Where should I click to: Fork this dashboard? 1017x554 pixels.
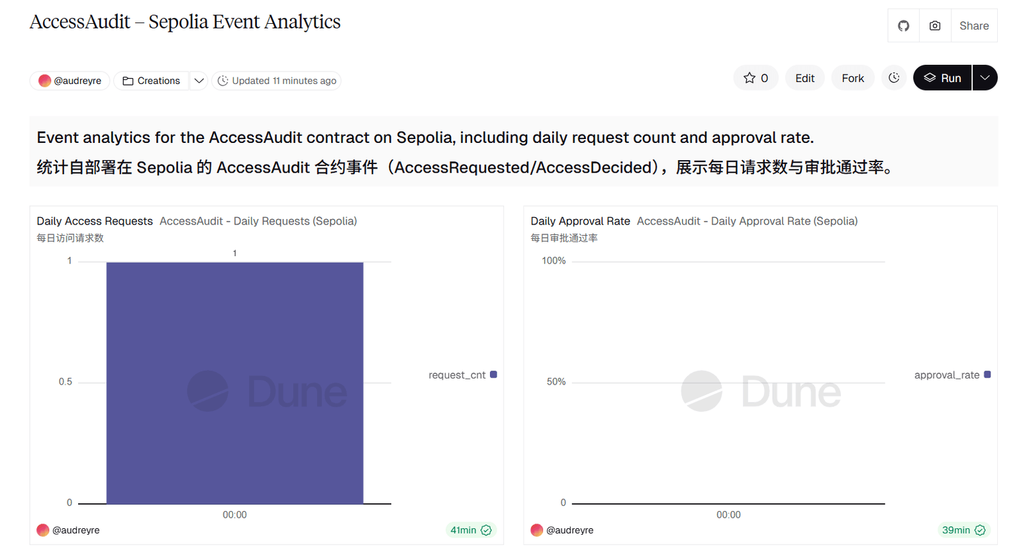coord(851,77)
